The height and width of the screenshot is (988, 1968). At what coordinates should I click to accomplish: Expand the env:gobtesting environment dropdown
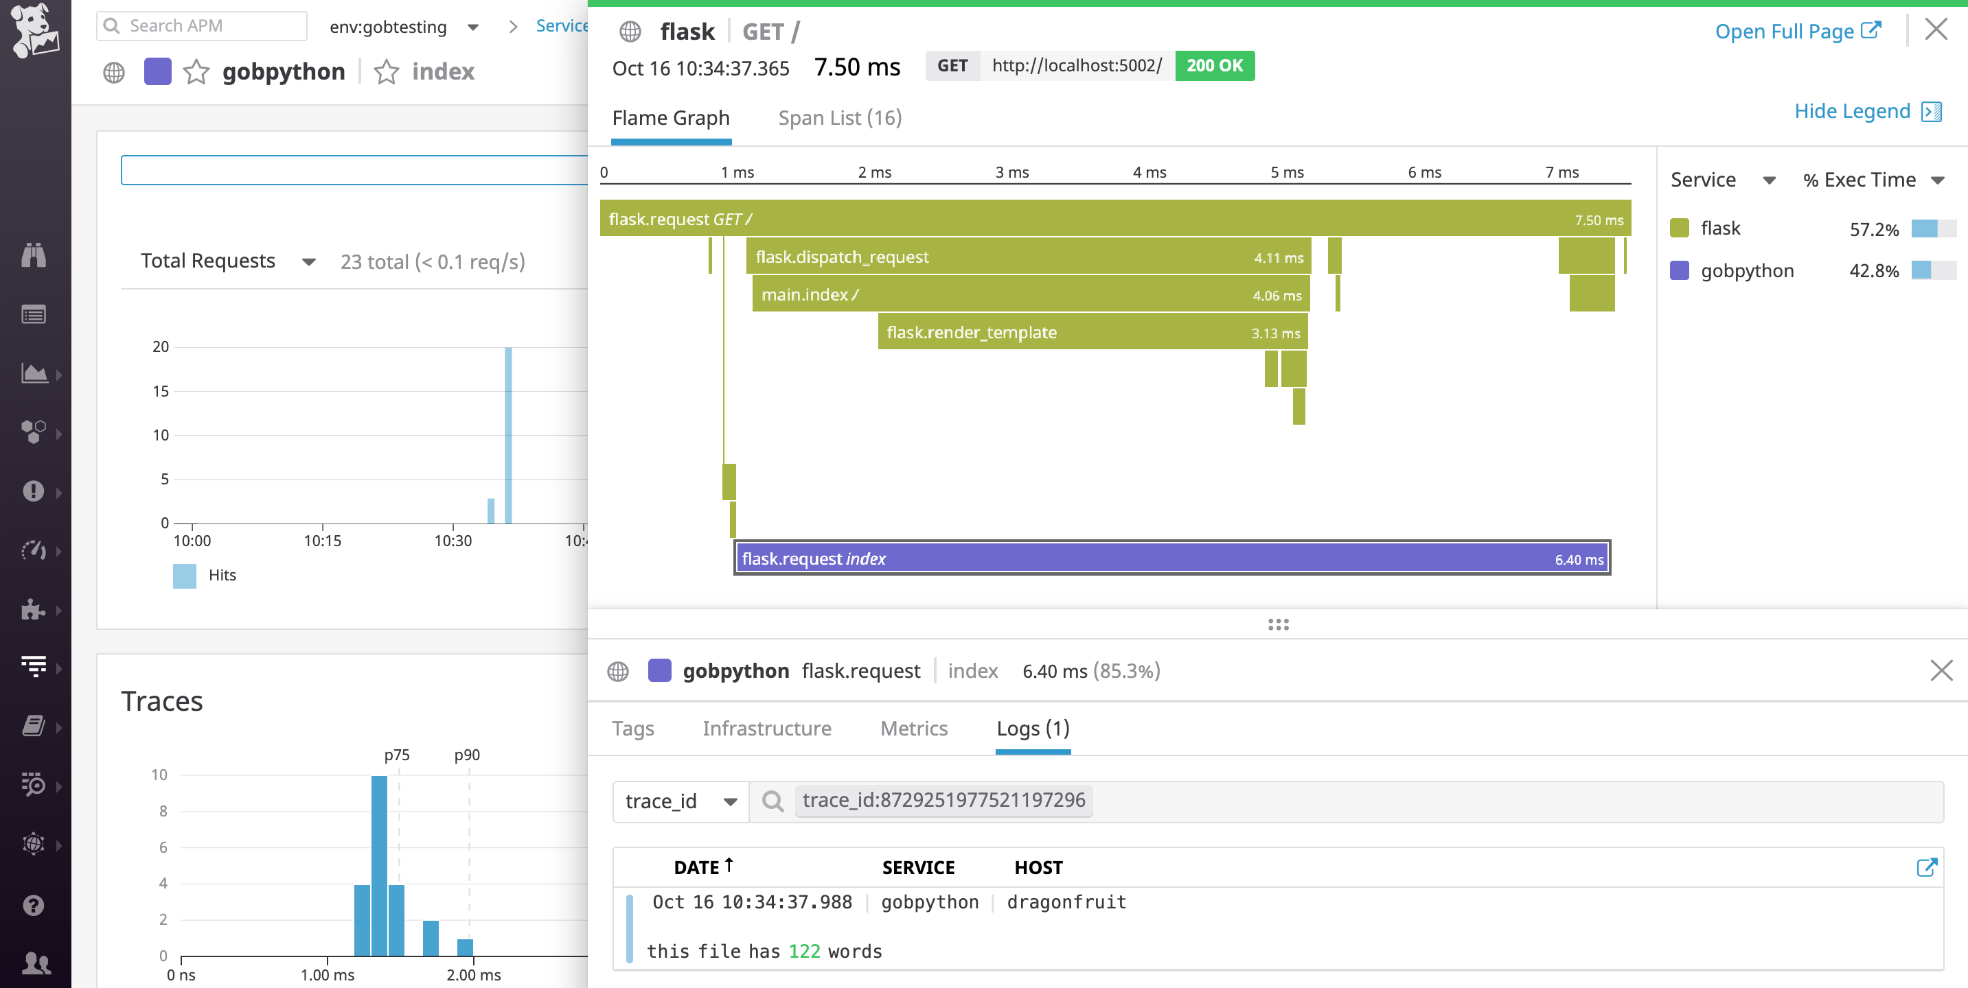click(x=473, y=26)
